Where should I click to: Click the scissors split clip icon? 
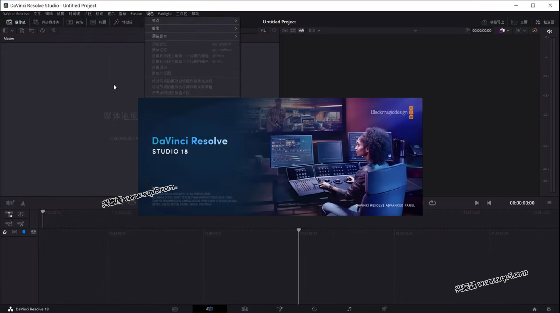(23, 203)
